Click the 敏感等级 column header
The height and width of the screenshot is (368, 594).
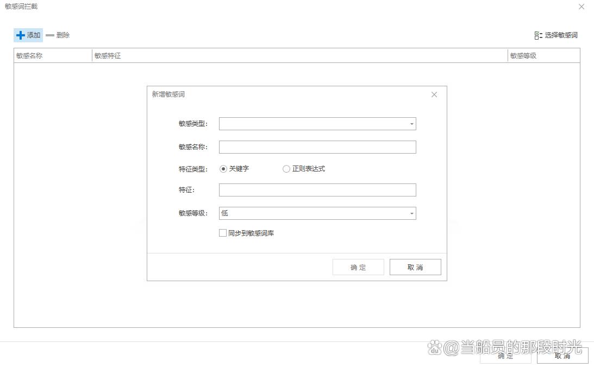pyautogui.click(x=543, y=55)
